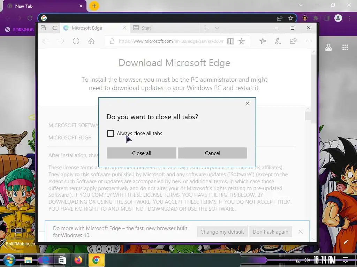Open Edge Settings and more menu
This screenshot has height=267, width=357.
tap(309, 41)
